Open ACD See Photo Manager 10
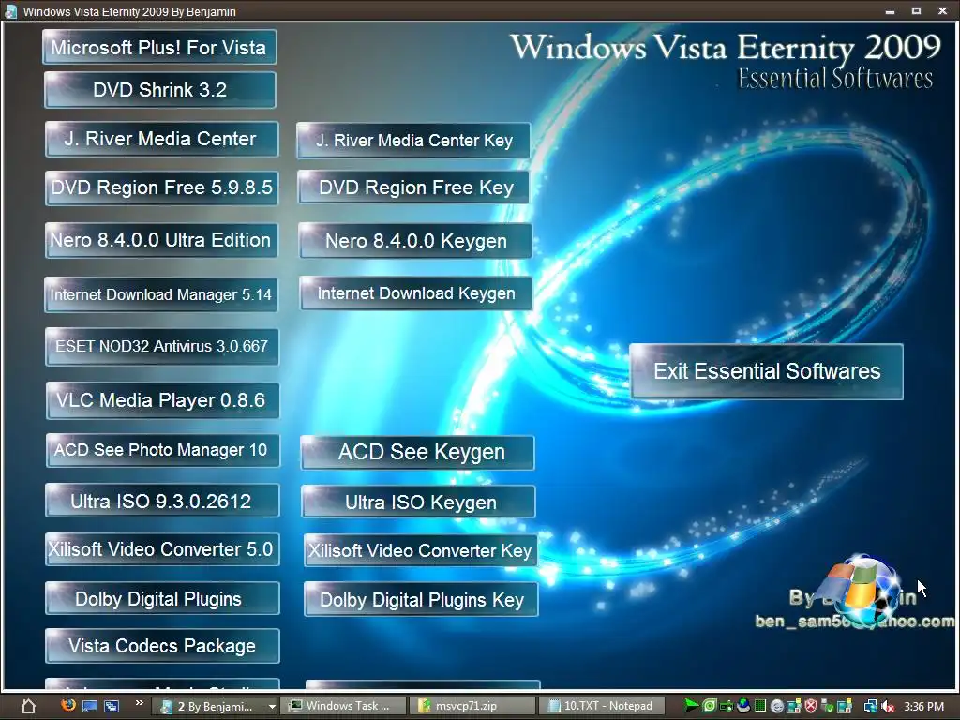Image resolution: width=960 pixels, height=720 pixels. point(163,450)
